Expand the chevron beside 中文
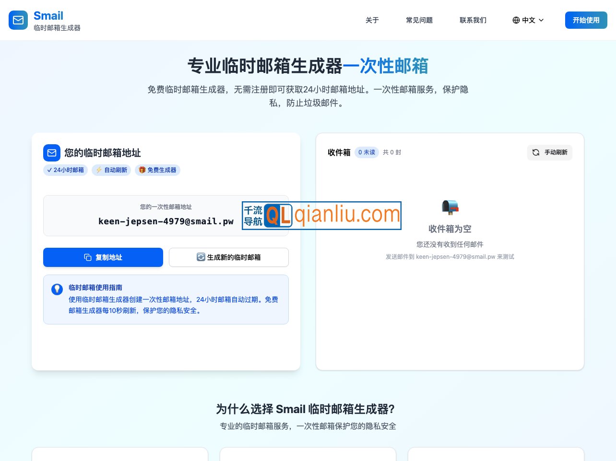This screenshot has width=616, height=461. 541,20
